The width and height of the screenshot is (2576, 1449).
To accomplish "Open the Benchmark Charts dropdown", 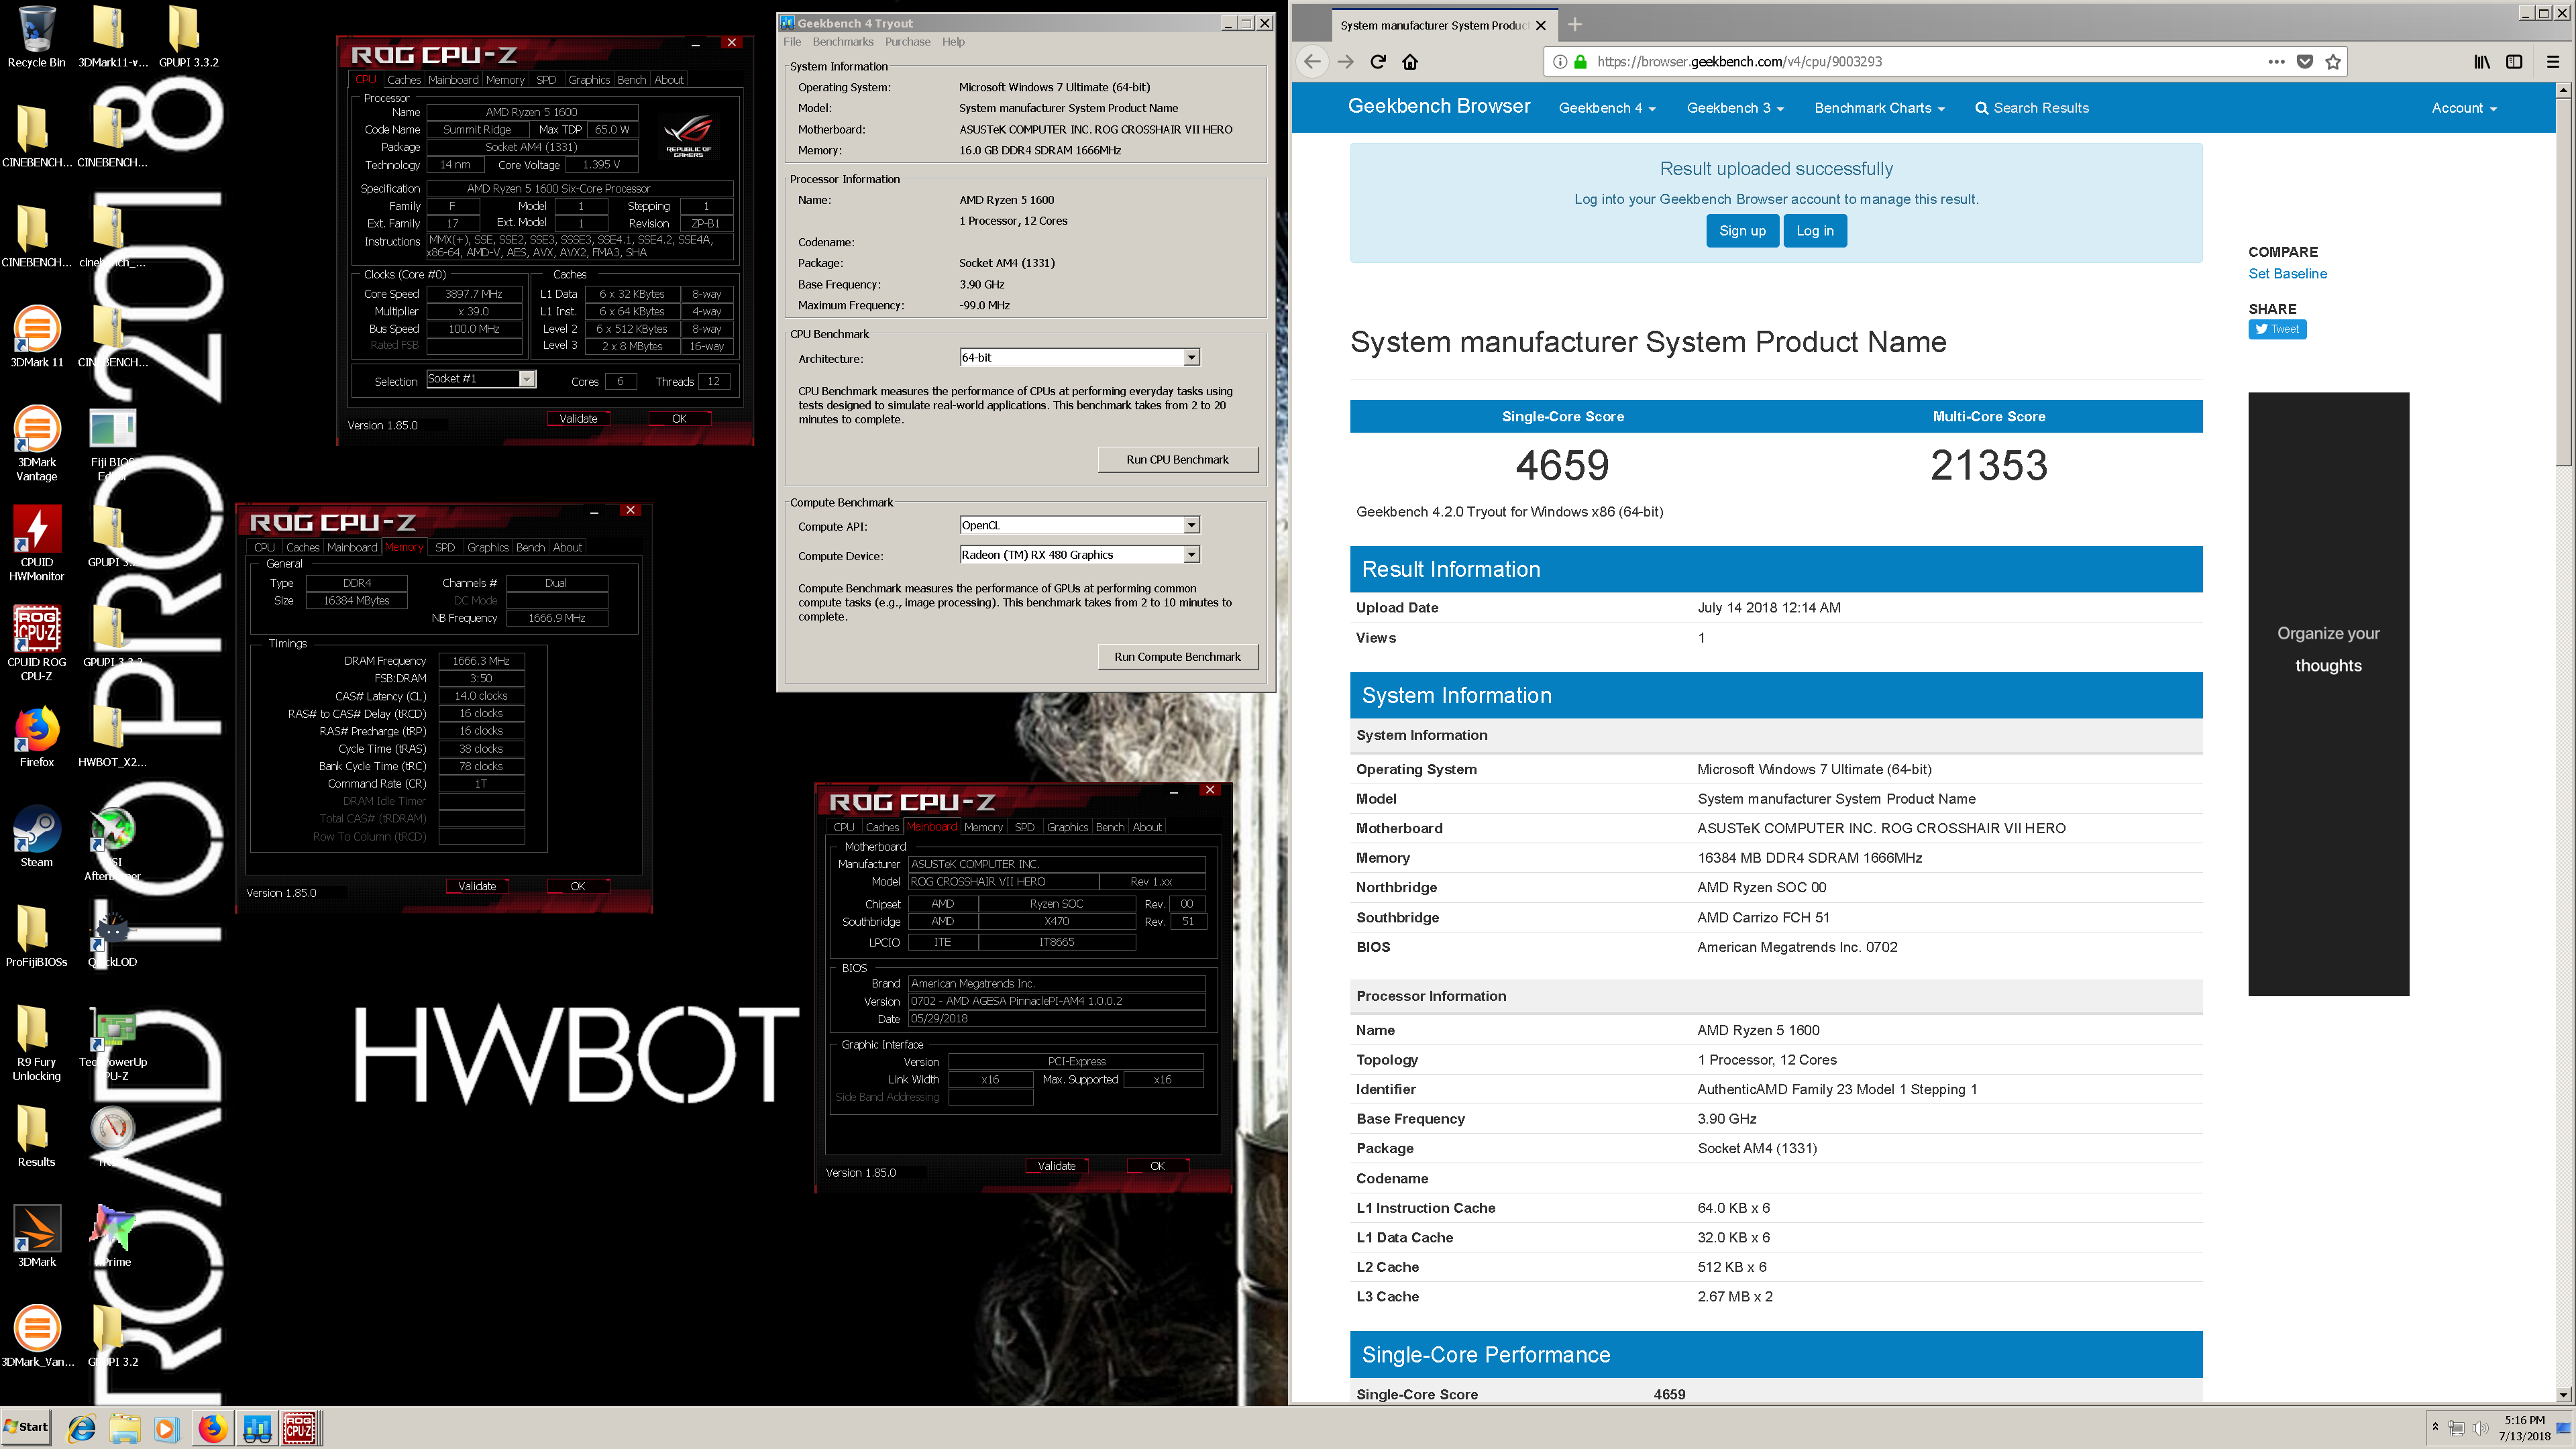I will (x=1879, y=108).
